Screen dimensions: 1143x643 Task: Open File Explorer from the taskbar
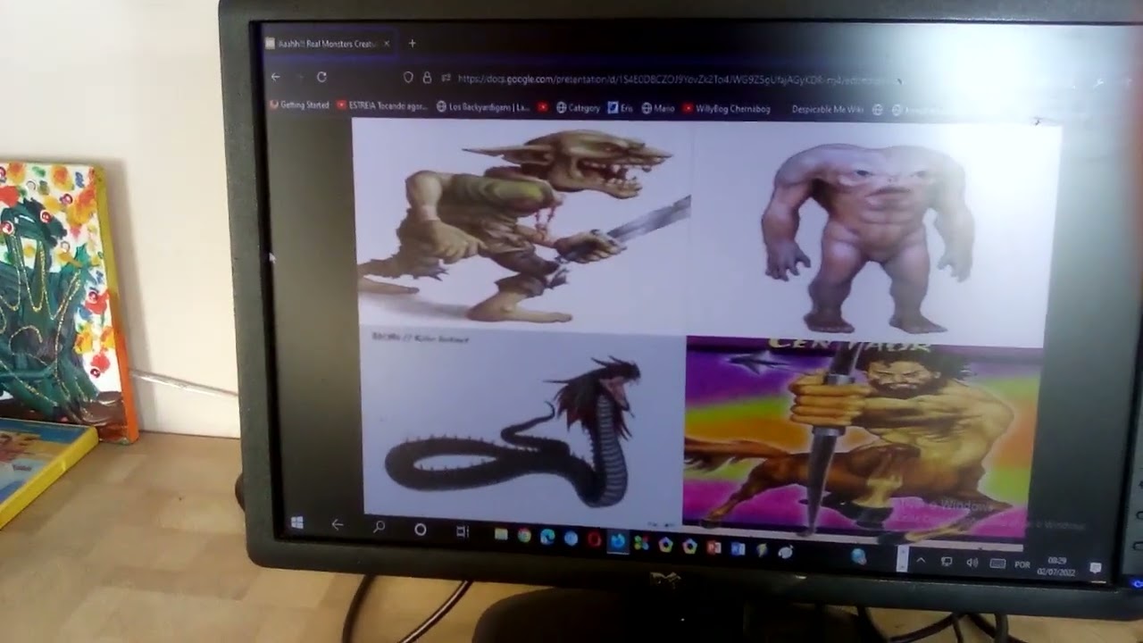click(501, 534)
